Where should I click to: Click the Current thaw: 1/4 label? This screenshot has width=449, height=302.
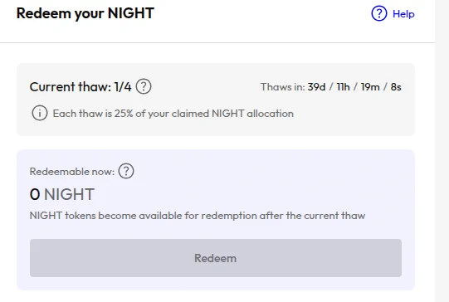[x=81, y=87]
